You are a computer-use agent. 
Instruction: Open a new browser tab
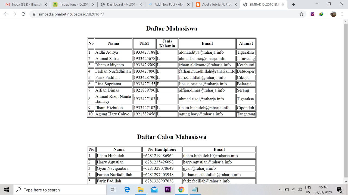click(293, 5)
